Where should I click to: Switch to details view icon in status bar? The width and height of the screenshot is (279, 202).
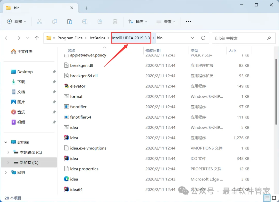click(267, 198)
